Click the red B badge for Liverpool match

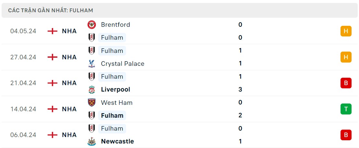(x=346, y=83)
